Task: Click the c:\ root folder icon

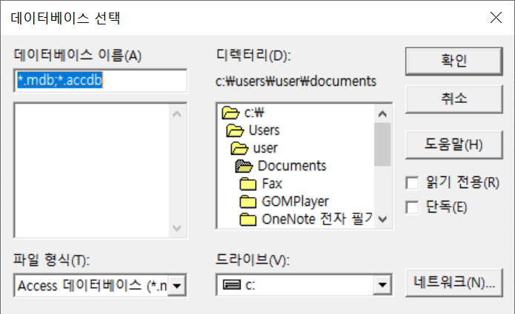Action: coord(230,113)
